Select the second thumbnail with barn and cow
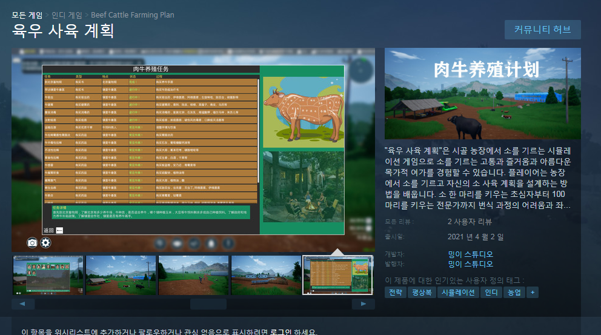Screen dimensions: 601x335 click(x=121, y=275)
